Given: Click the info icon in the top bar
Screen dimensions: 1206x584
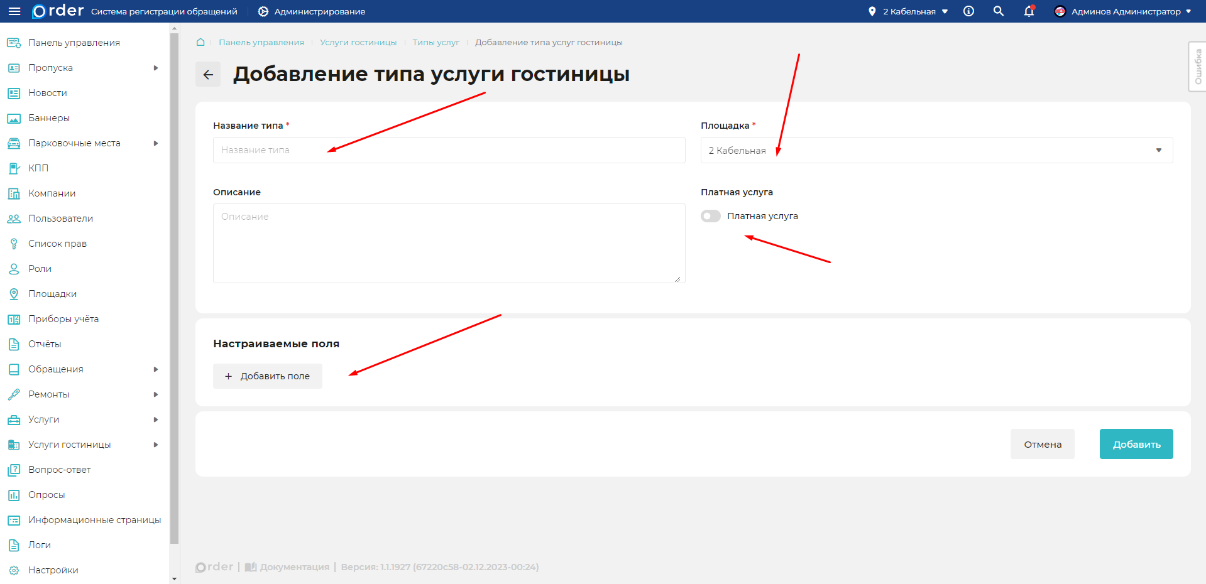Looking at the screenshot, I should point(968,11).
